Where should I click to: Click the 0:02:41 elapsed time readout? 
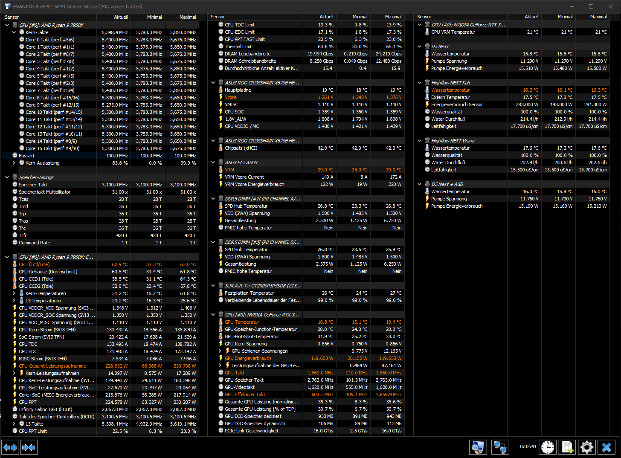point(528,447)
